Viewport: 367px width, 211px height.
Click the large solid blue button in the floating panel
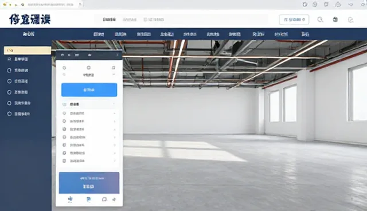coord(89,90)
